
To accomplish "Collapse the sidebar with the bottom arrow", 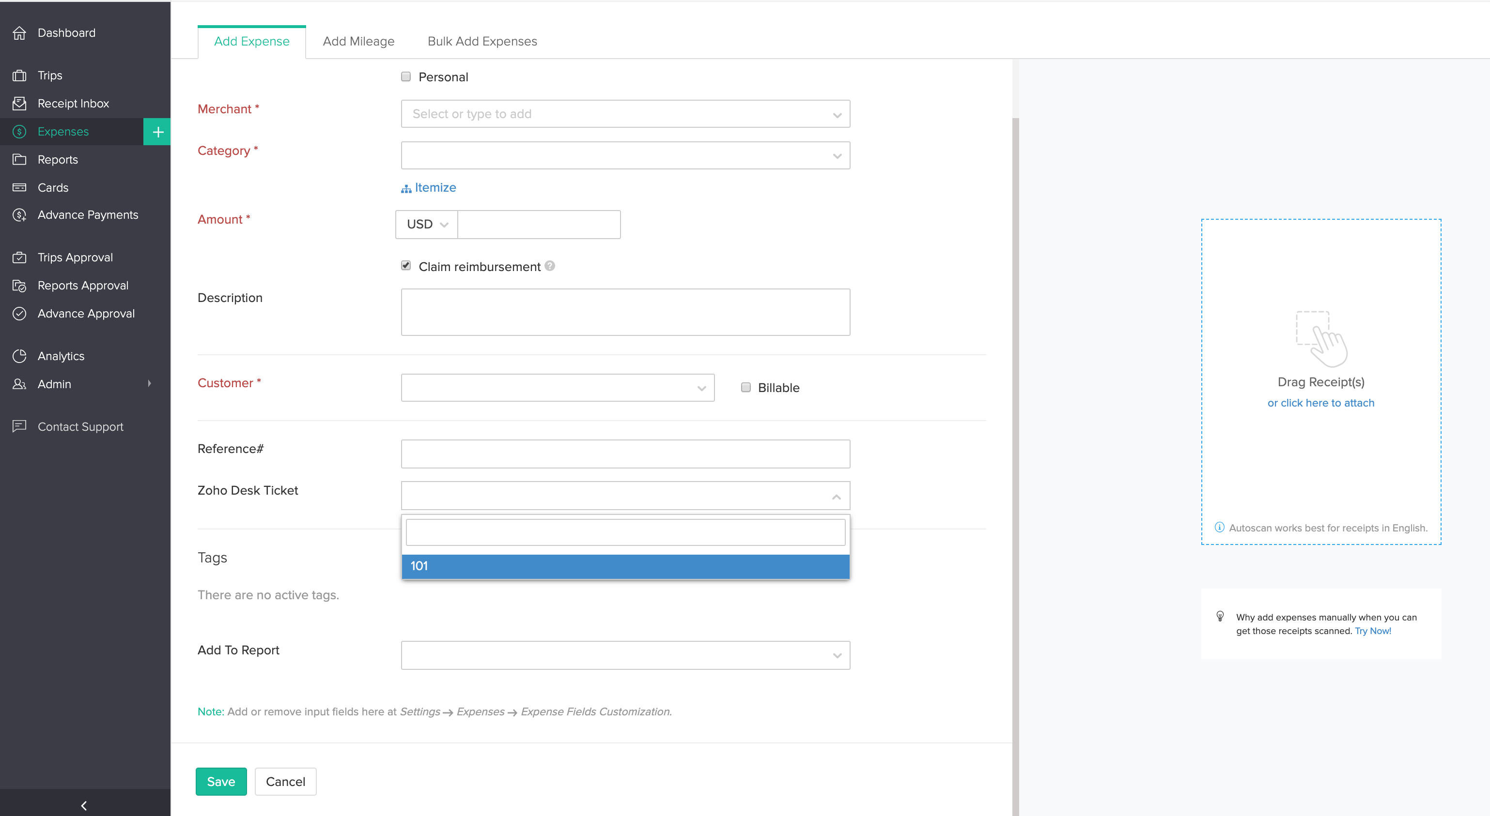I will [x=84, y=805].
